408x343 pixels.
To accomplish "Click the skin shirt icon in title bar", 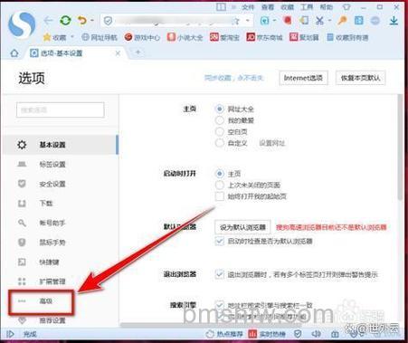I will pos(346,6).
